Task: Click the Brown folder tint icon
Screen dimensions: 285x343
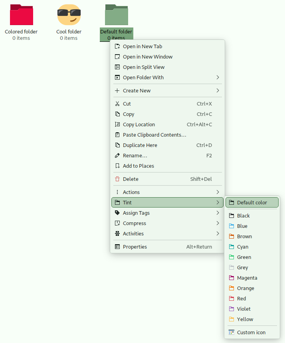Action: click(x=232, y=237)
